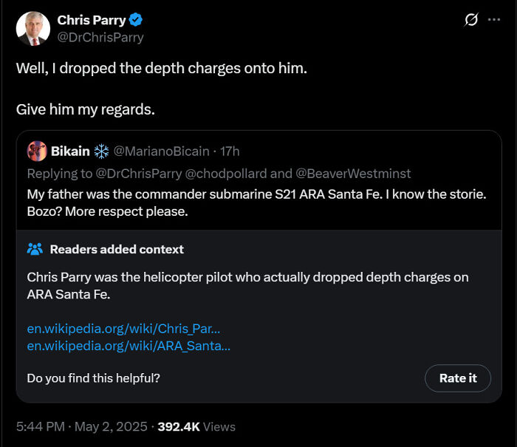Click the Readers added context people icon
Viewport: 517px width, 447px height.
point(35,249)
